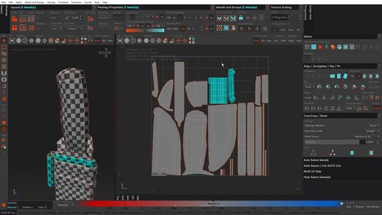Toggle Both mode in 3D viewport toolbar
The image size is (382, 215).
97,41
